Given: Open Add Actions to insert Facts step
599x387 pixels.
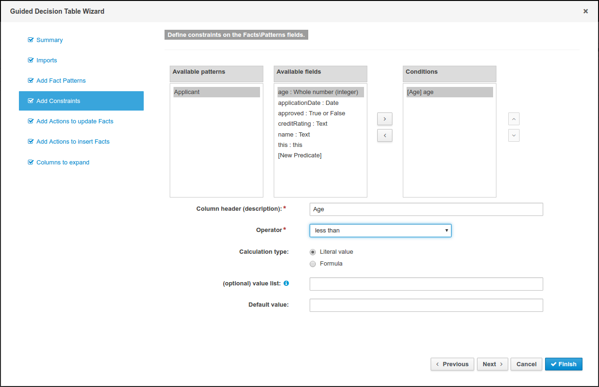Looking at the screenshot, I should 73,142.
